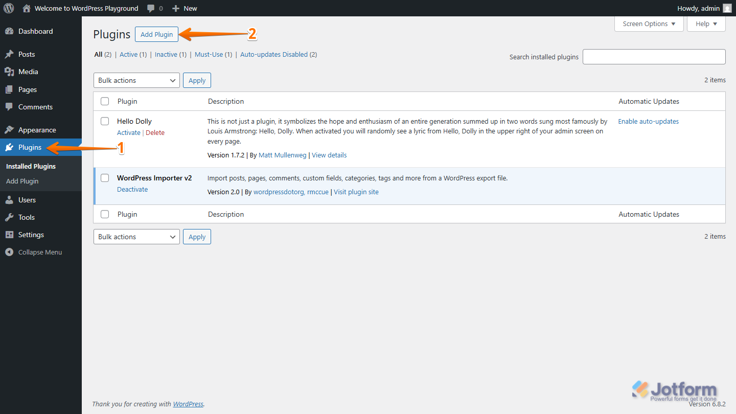Tick the Hello Dolly checkbox

click(x=105, y=121)
